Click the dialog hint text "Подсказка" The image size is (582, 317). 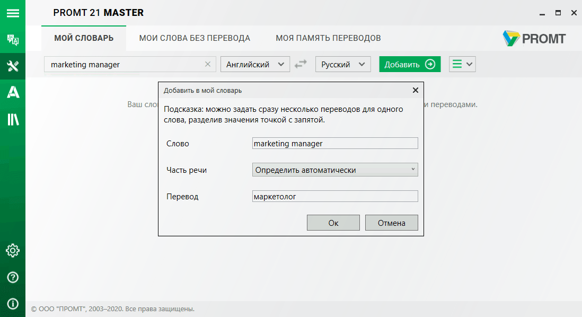(x=283, y=115)
